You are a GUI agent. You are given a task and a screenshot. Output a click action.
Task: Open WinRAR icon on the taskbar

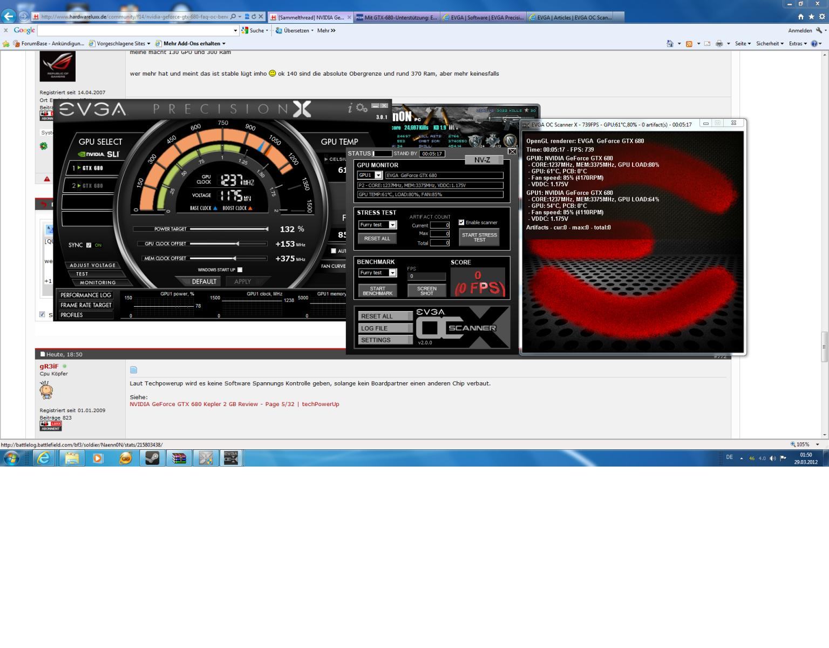[x=179, y=458]
